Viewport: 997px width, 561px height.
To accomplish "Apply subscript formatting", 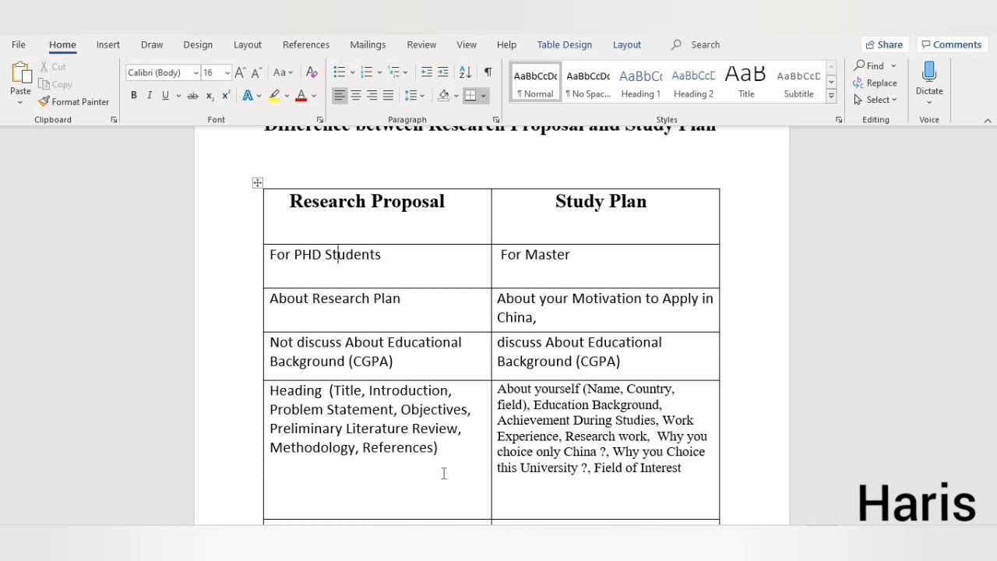I will click(x=210, y=96).
